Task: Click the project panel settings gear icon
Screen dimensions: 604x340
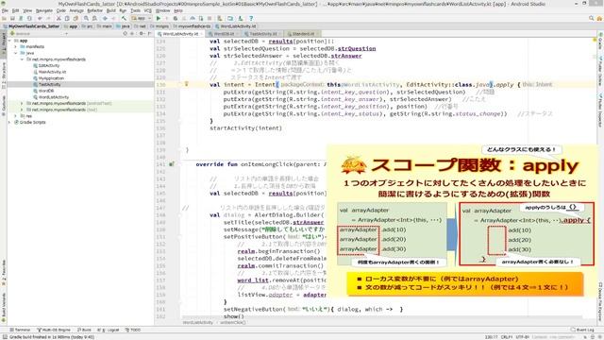Action: click(141, 34)
